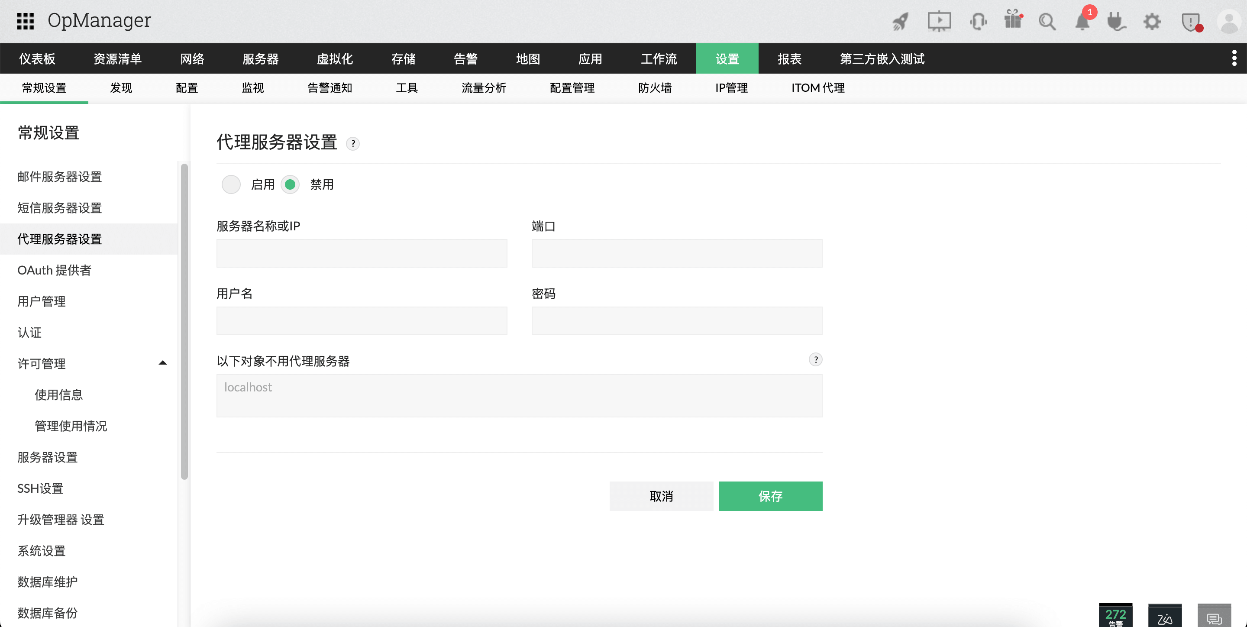This screenshot has height=627, width=1247.
Task: Click the 保存 button
Action: 770,496
